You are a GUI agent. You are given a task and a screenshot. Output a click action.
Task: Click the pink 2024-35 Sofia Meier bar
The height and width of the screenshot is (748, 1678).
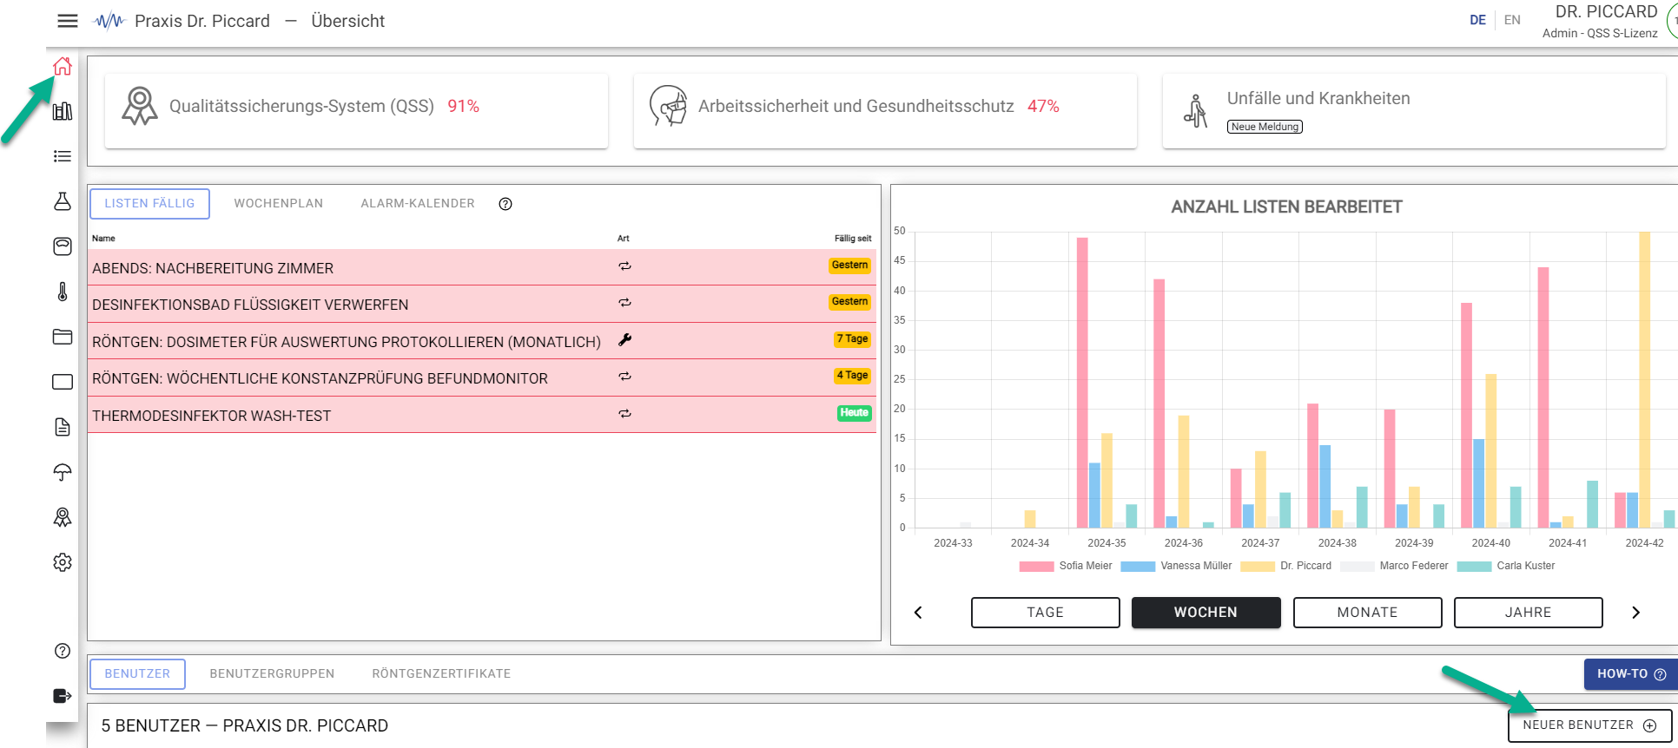[x=1082, y=383]
